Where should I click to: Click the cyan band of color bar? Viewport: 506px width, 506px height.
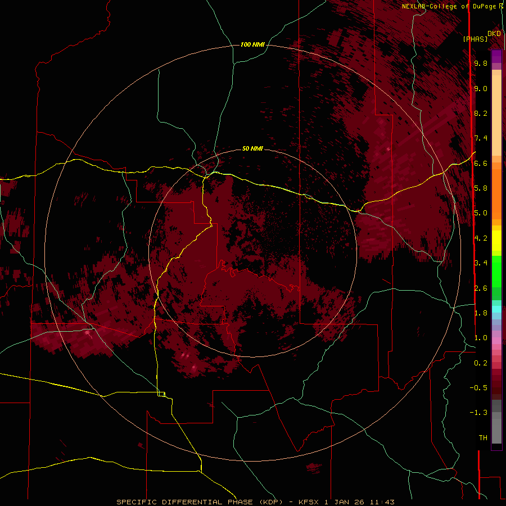tap(496, 309)
